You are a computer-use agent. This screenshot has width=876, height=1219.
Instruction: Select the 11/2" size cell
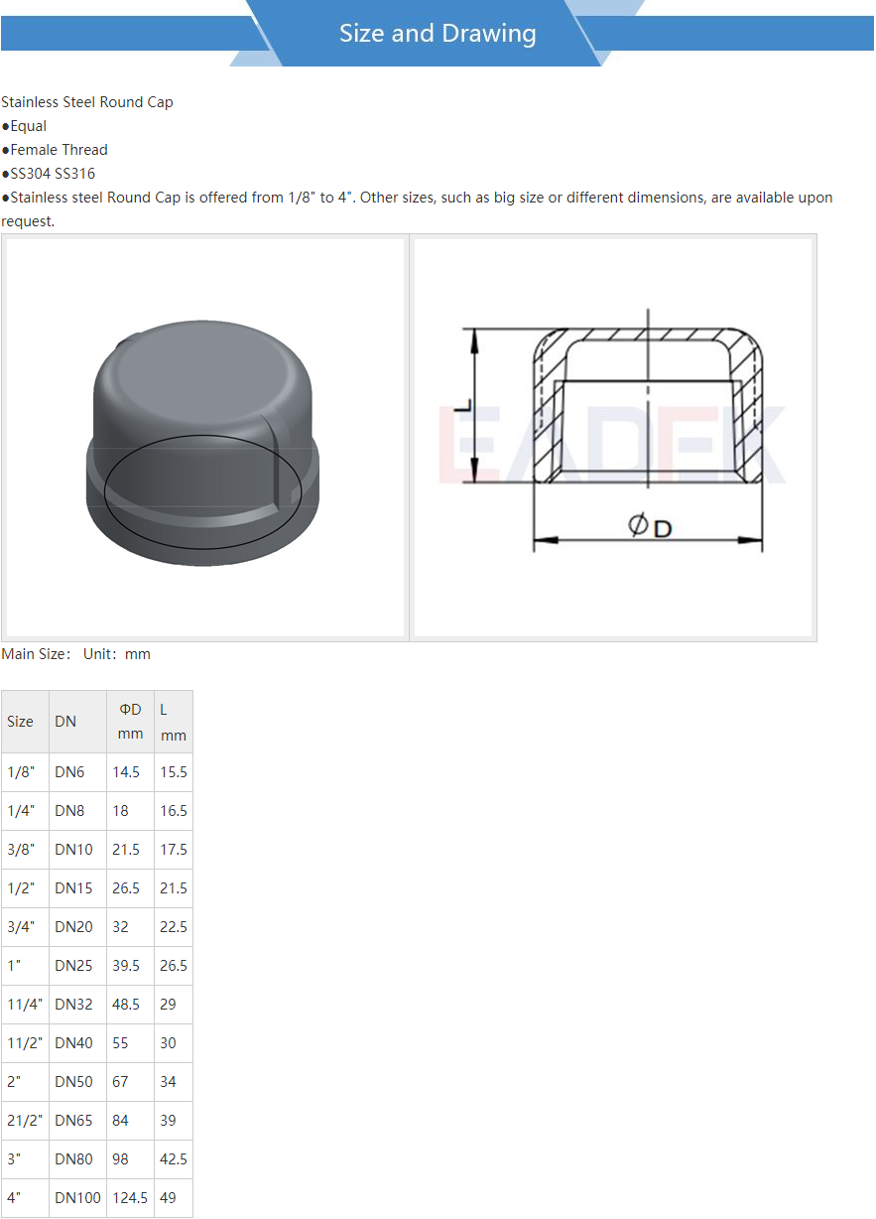(26, 1043)
